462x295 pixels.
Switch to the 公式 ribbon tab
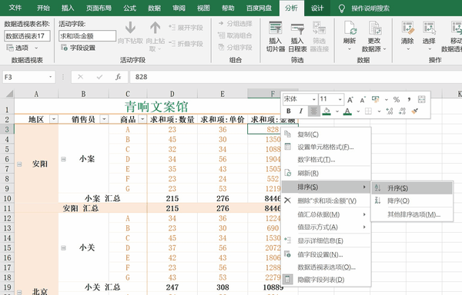coord(129,8)
